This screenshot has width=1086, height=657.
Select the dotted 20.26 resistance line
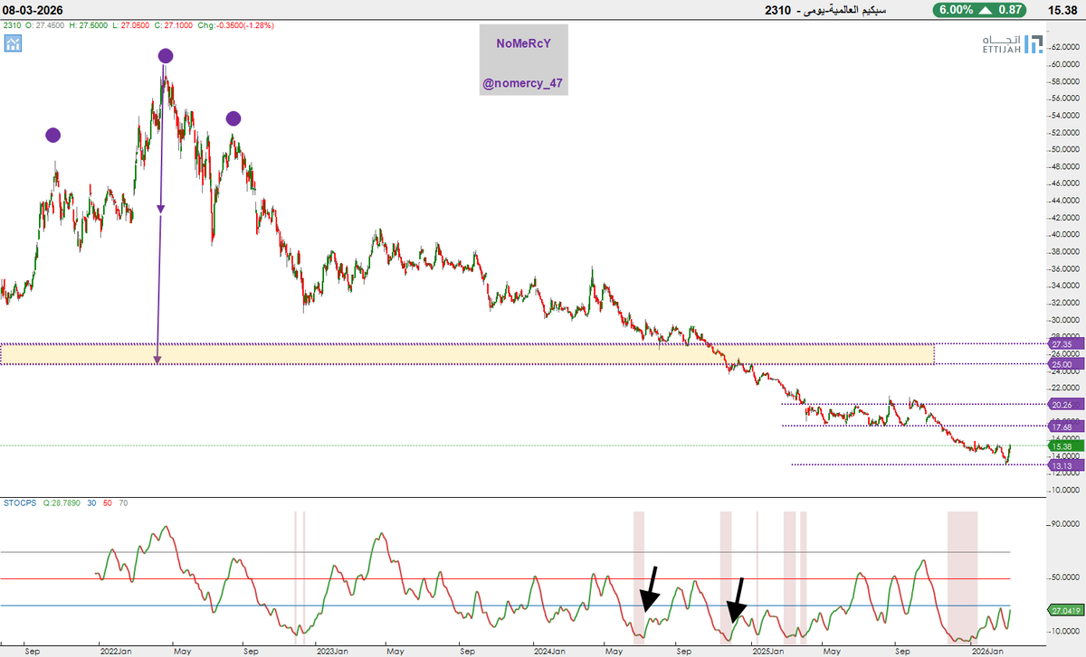coord(913,404)
